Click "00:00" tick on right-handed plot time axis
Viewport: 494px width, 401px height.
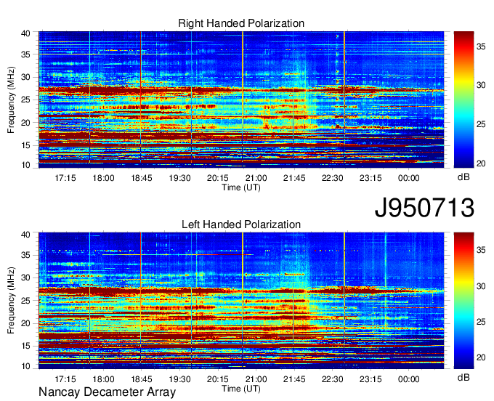point(408,178)
